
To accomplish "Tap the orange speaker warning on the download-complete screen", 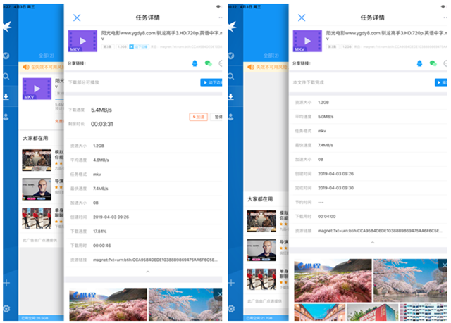I will 251,67.
